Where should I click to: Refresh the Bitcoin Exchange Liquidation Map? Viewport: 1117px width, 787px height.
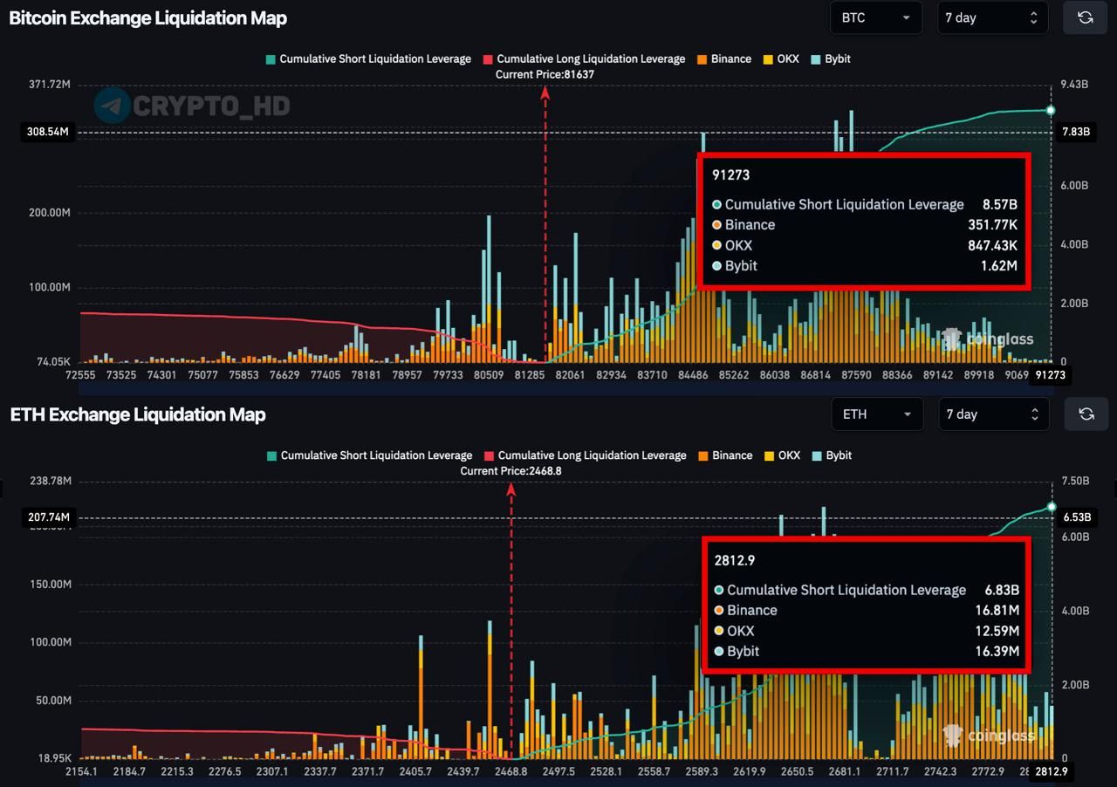1085,17
